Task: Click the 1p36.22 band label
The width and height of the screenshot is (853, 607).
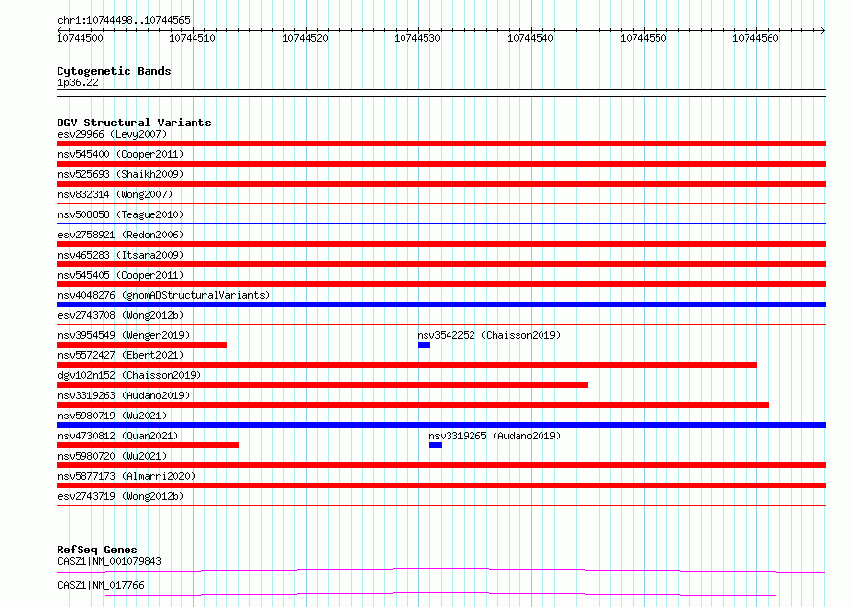Action: click(x=78, y=82)
